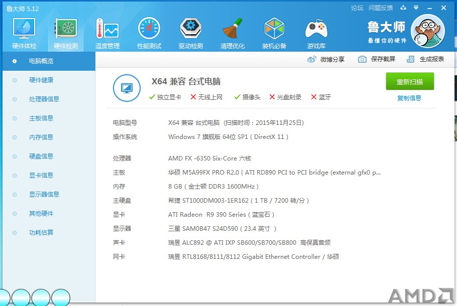Click the 华硕 M5A99FX PRO R2.0 motherboard value

[x=274, y=173]
